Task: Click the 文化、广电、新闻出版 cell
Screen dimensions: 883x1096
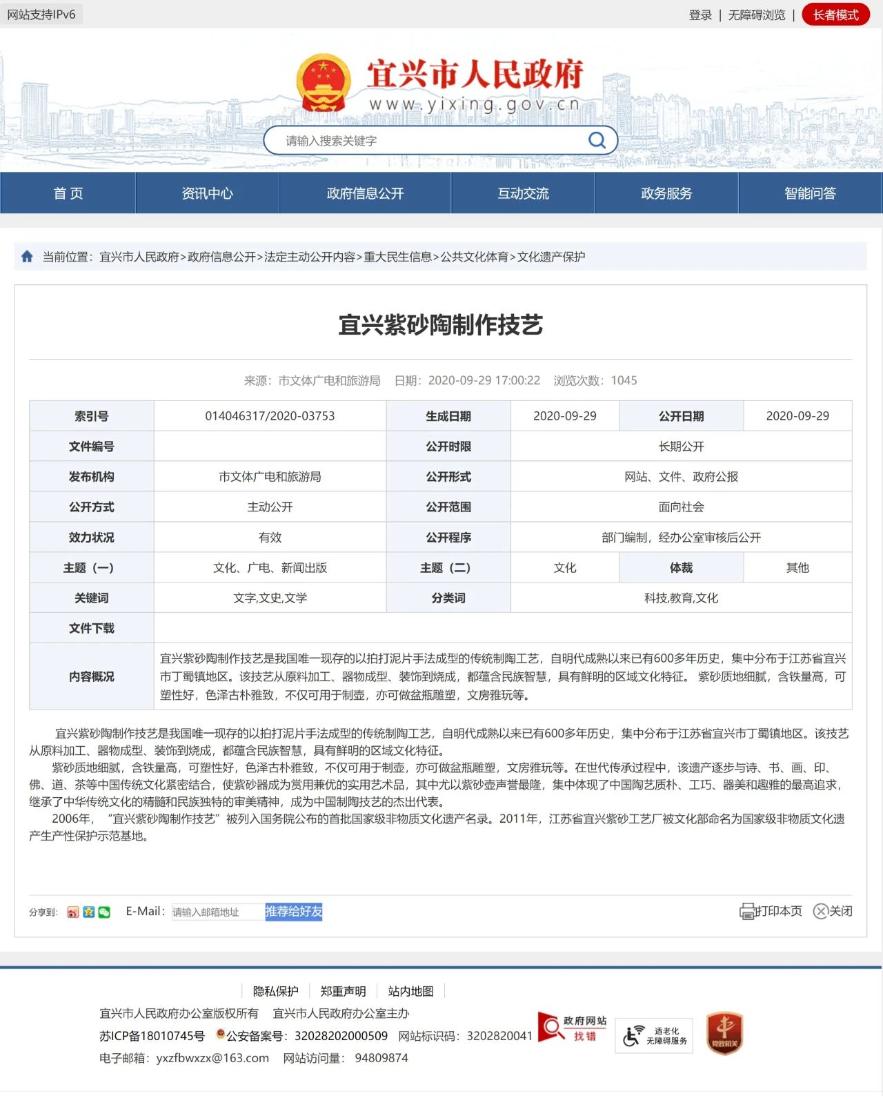Action: coord(270,568)
